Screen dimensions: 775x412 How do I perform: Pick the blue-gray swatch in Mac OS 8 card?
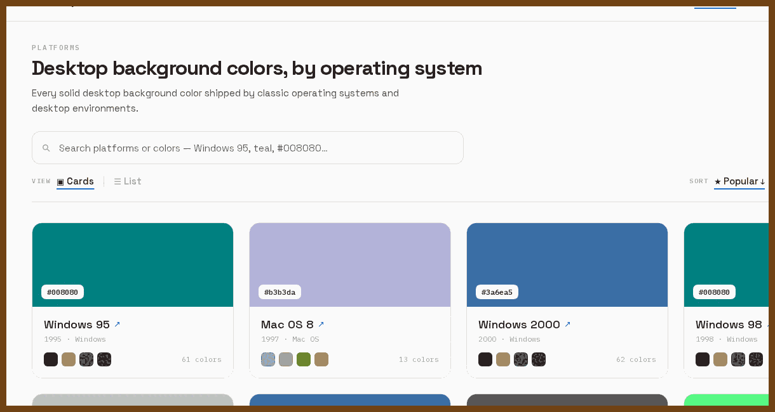(x=268, y=359)
